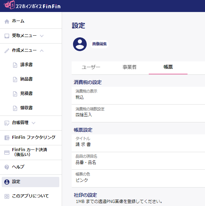Click the 帳票設定 section heading
205x206 pixels.
[x=83, y=130]
